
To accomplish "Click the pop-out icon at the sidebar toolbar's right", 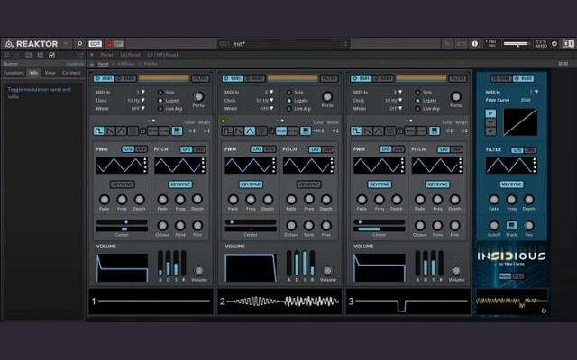I will (80, 55).
